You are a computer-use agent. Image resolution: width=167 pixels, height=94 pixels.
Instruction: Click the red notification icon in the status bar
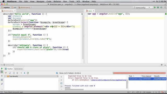click(x=162, y=92)
